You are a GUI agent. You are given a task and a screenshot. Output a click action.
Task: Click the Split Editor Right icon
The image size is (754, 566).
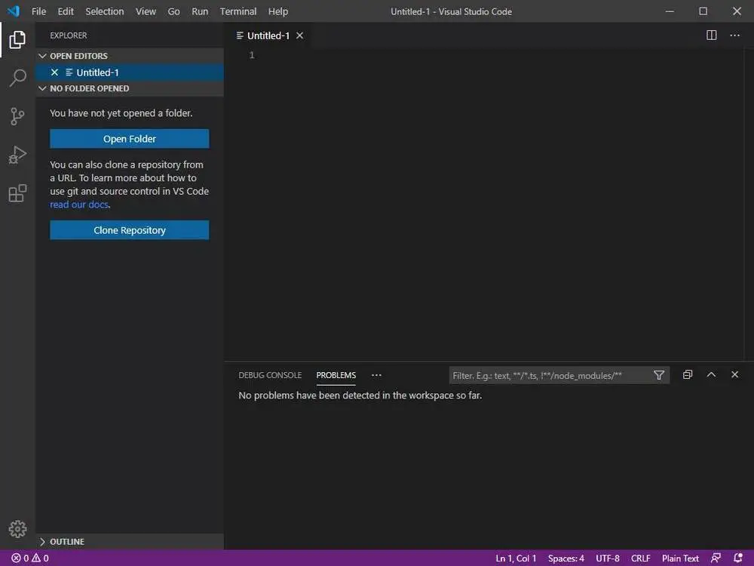tap(711, 35)
